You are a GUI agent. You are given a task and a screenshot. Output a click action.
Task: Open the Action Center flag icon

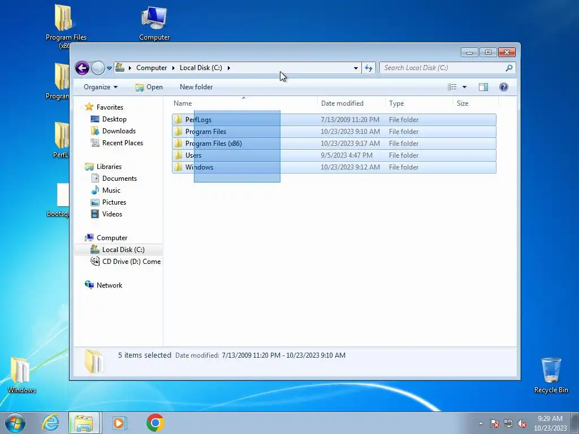pos(495,423)
